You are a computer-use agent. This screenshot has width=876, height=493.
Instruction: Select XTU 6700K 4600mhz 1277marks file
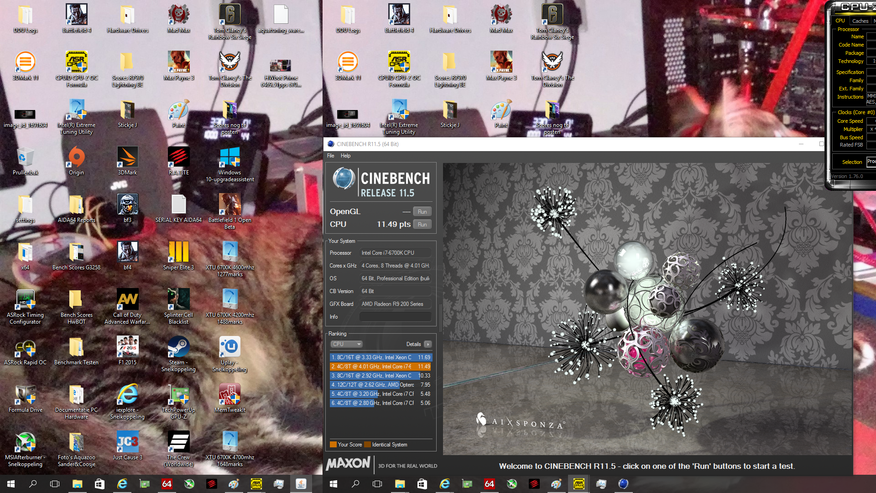tap(229, 259)
